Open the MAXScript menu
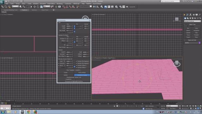 pyautogui.click(x=76, y=4)
